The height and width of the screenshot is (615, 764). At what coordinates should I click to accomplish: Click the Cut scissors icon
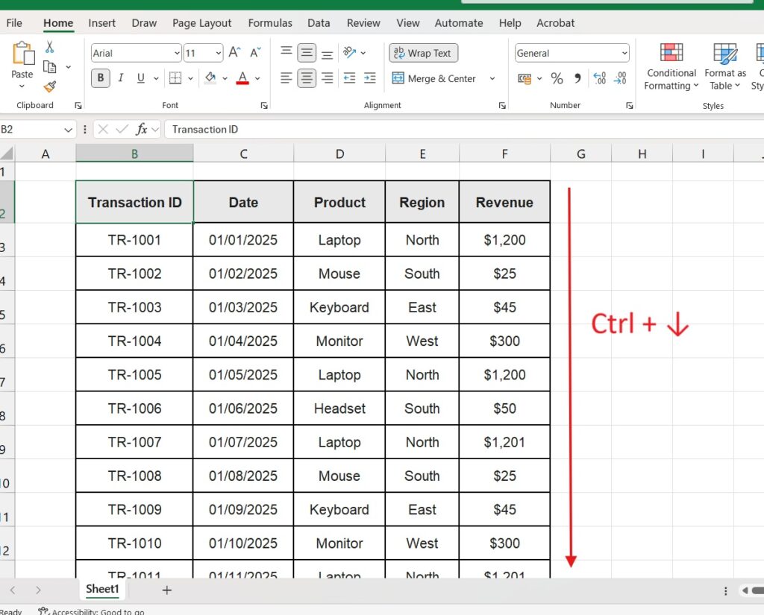click(49, 47)
